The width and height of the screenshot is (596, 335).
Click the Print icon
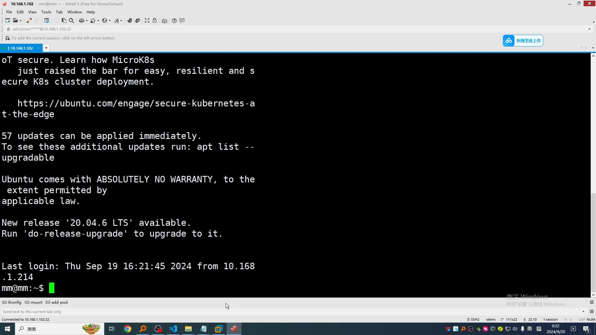(x=81, y=20)
